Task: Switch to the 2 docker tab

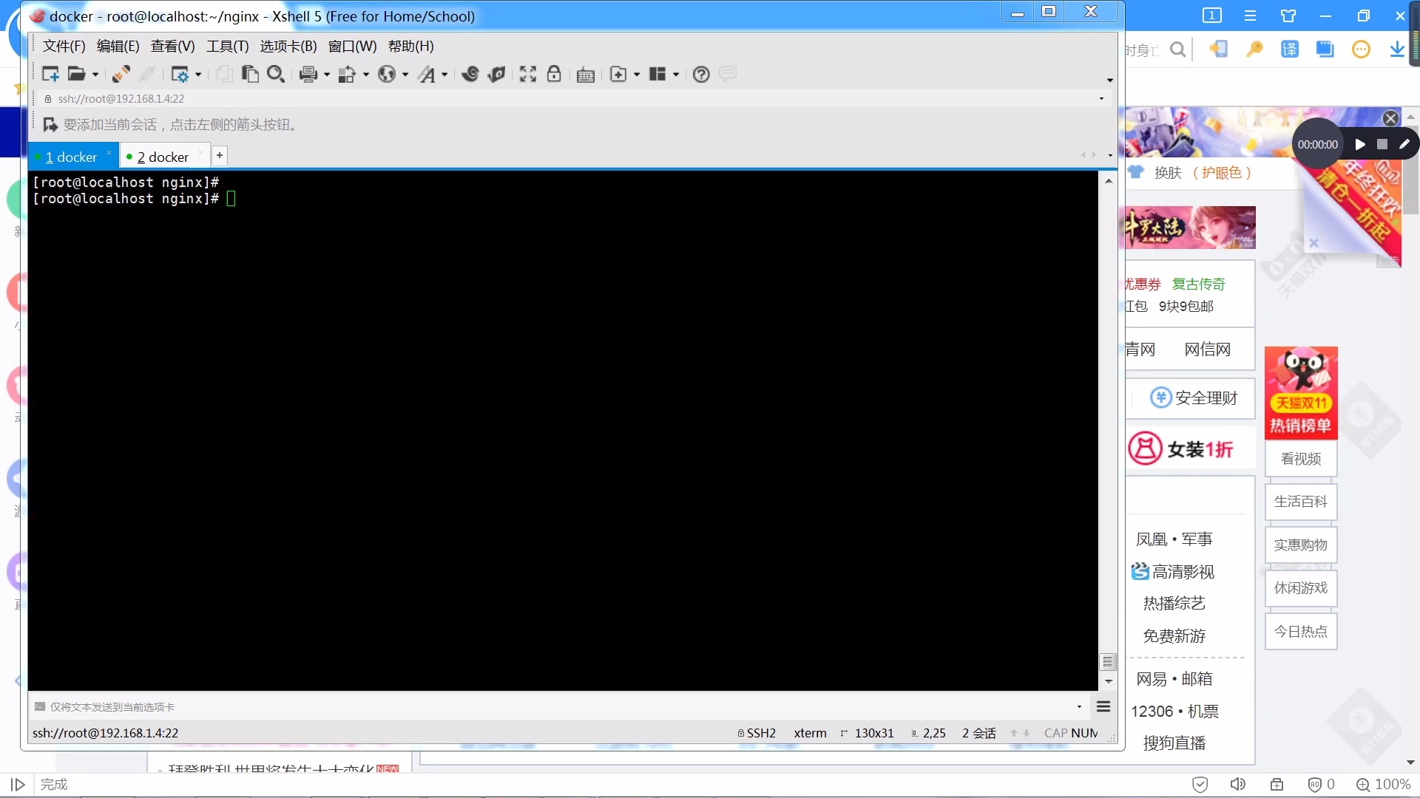Action: pyautogui.click(x=163, y=157)
